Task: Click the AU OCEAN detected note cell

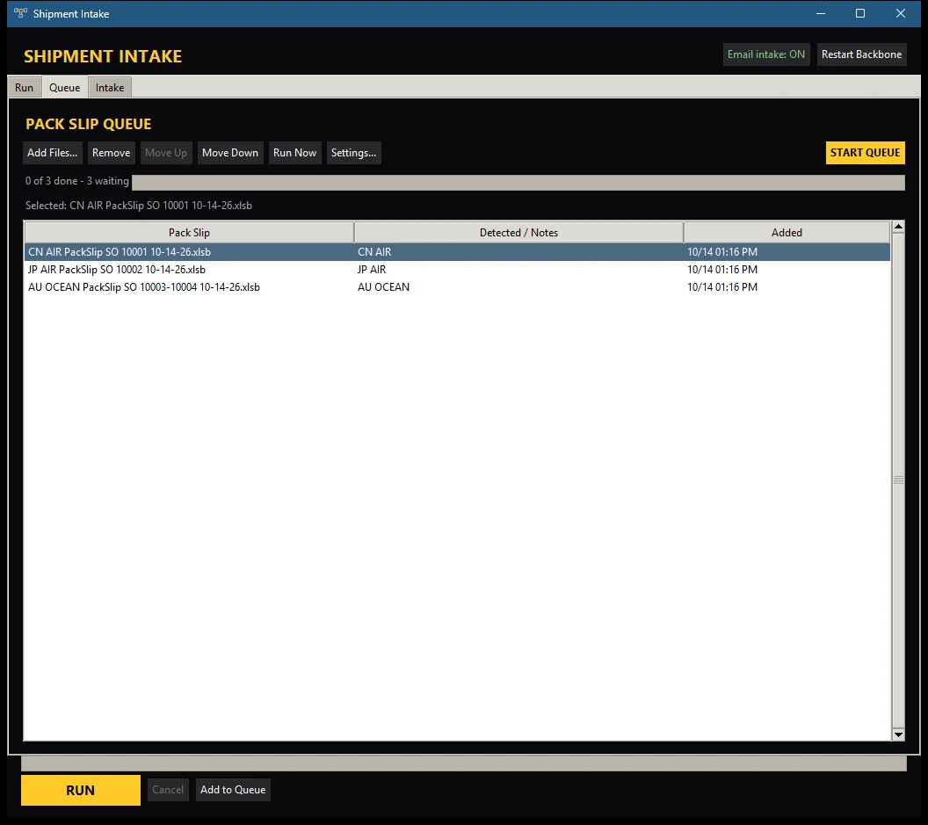Action: pos(383,287)
